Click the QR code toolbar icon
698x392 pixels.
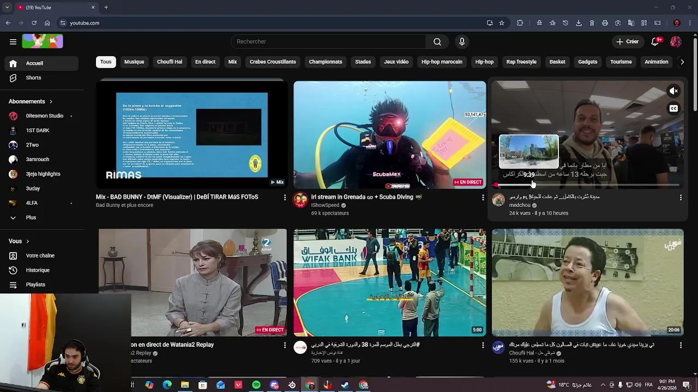pos(644,23)
